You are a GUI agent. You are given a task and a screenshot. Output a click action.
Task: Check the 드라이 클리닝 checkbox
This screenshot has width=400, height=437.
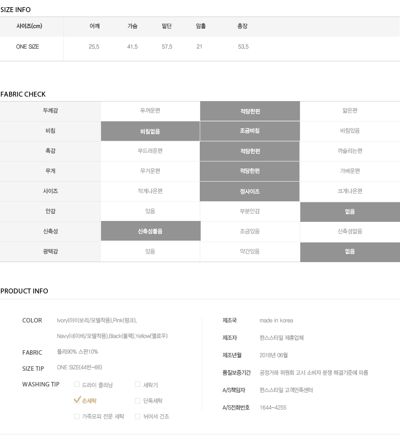coord(77,385)
